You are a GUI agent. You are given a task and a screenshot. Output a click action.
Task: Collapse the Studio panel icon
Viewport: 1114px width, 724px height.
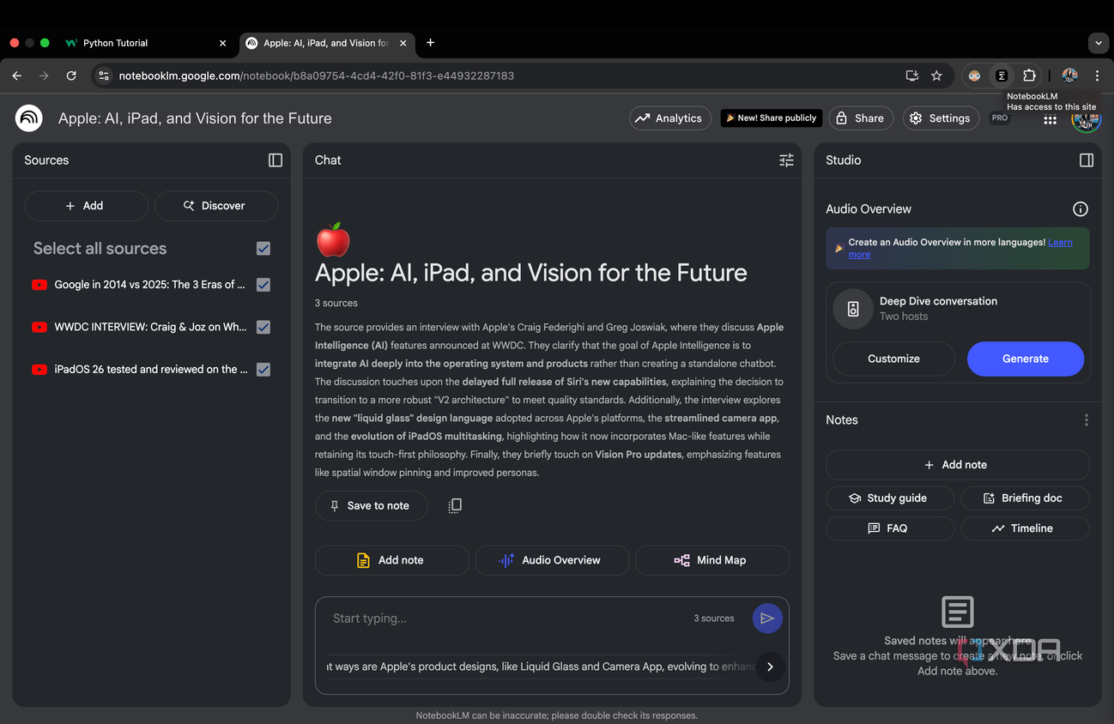(1087, 160)
